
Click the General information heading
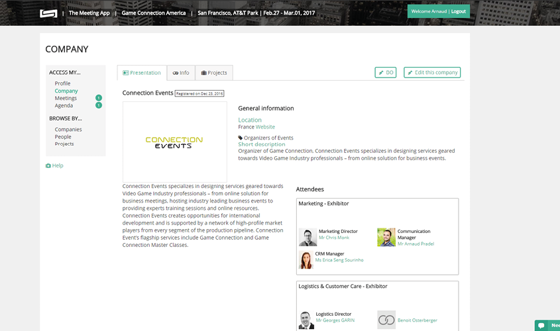266,109
